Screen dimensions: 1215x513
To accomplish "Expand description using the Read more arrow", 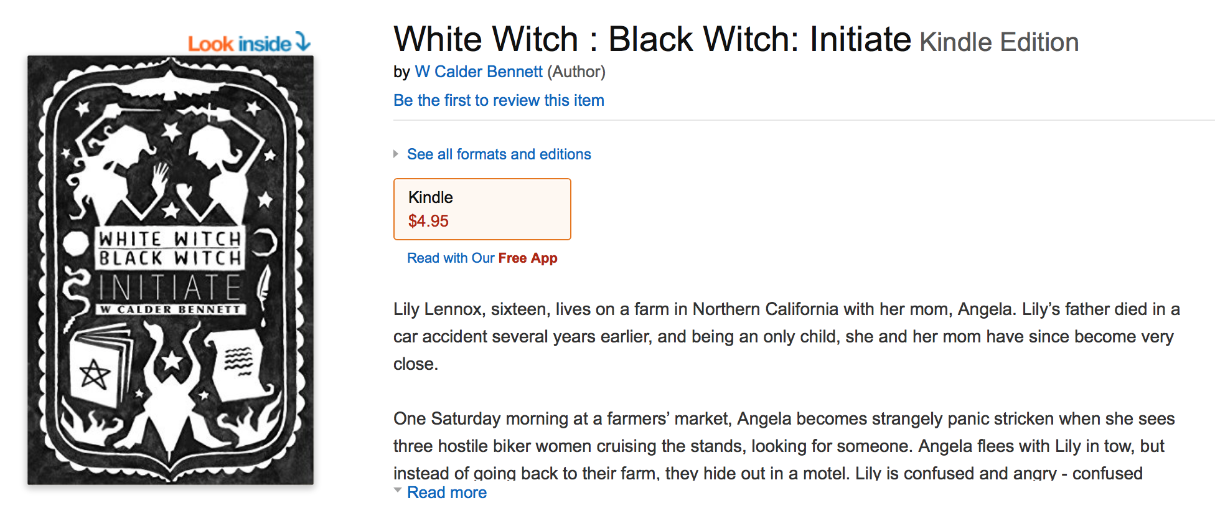I will click(x=398, y=491).
